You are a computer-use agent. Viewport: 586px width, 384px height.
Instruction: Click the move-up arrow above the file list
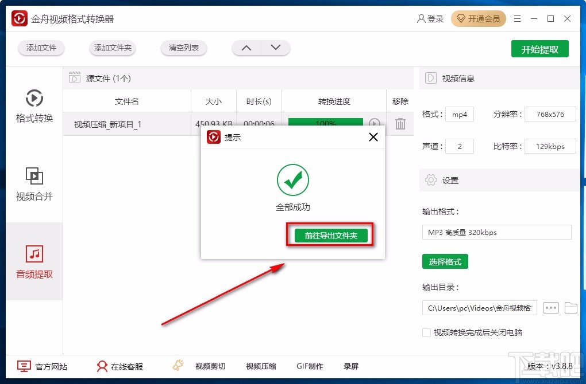pyautogui.click(x=246, y=48)
